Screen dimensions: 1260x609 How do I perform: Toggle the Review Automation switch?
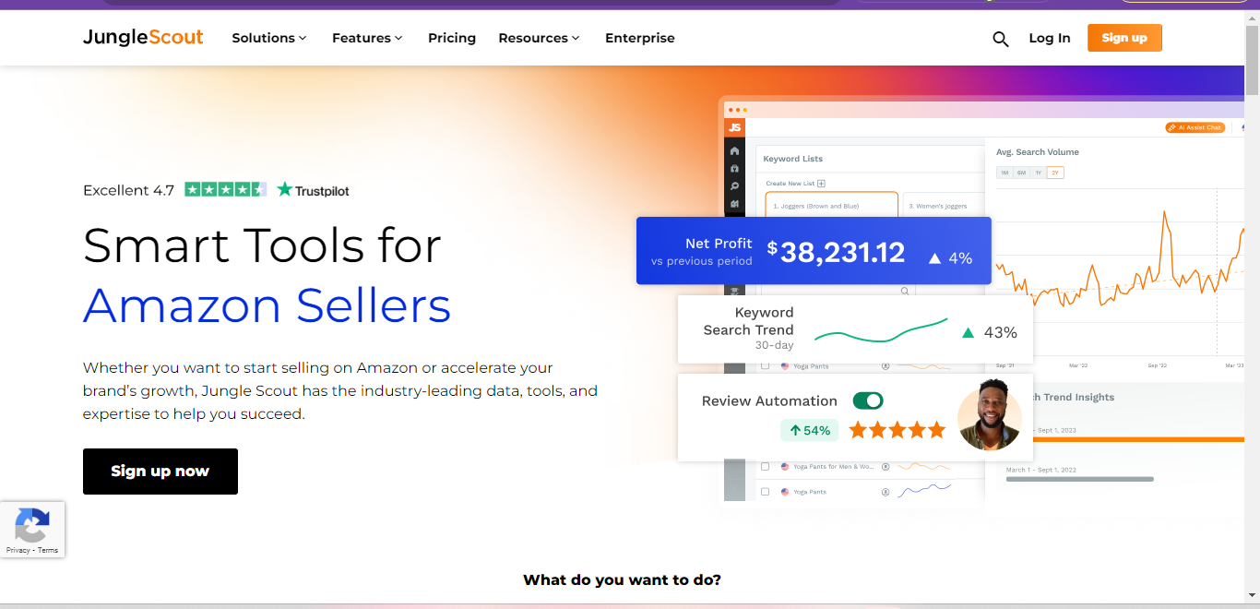click(868, 400)
